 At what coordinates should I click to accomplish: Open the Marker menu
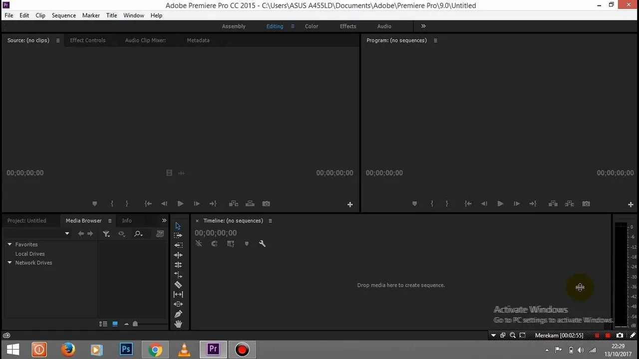(x=91, y=15)
